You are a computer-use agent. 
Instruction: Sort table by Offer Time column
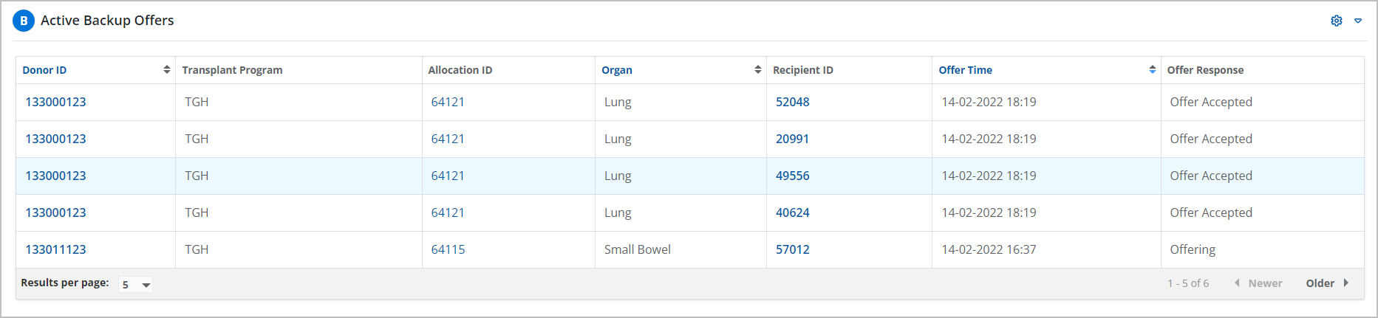(965, 70)
